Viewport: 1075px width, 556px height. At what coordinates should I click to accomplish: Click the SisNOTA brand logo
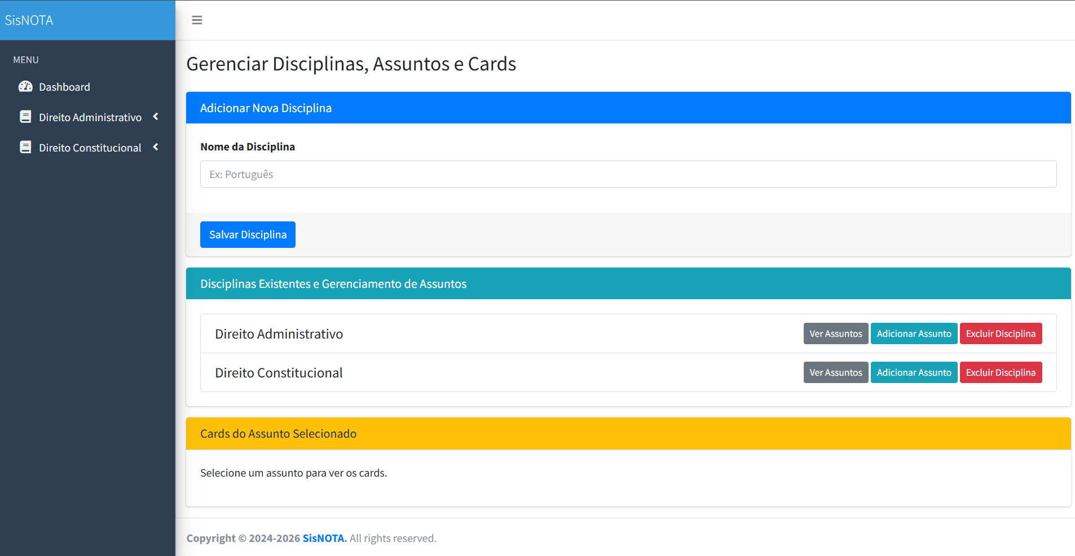click(29, 20)
